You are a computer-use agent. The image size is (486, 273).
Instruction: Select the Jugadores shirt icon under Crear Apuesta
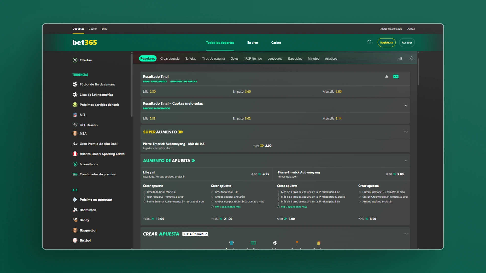coord(231,243)
